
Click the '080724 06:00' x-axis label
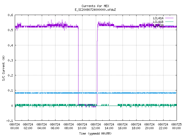pos(55,126)
